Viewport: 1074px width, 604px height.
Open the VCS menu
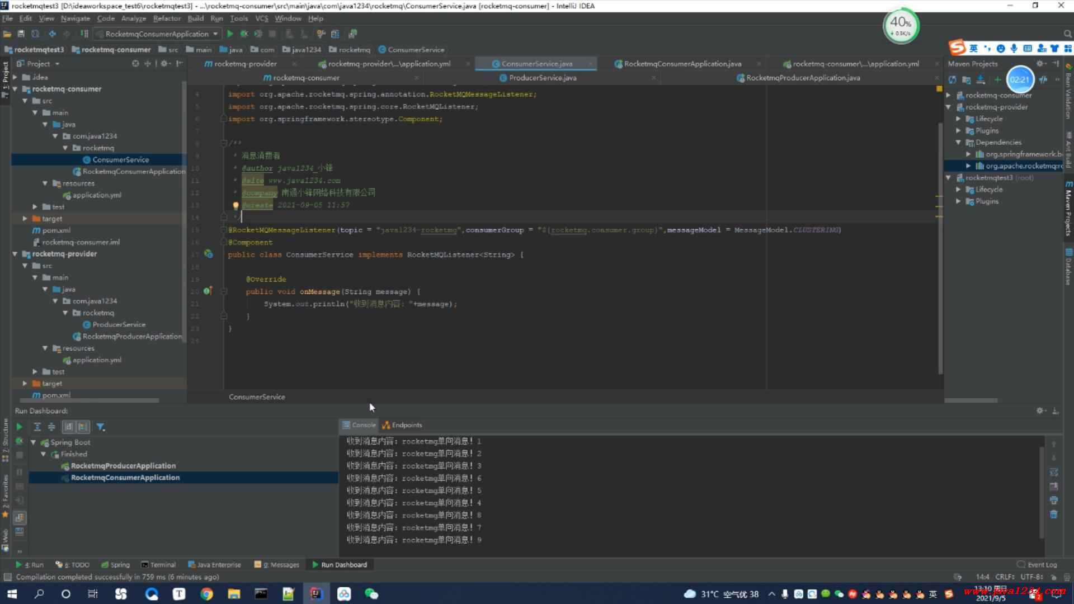[x=262, y=18]
